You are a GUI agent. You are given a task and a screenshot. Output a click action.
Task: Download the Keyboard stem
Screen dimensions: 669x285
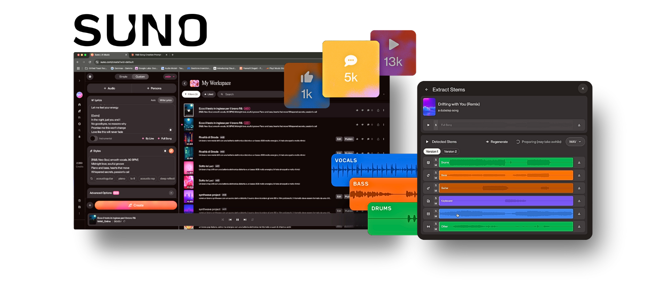pyautogui.click(x=579, y=201)
